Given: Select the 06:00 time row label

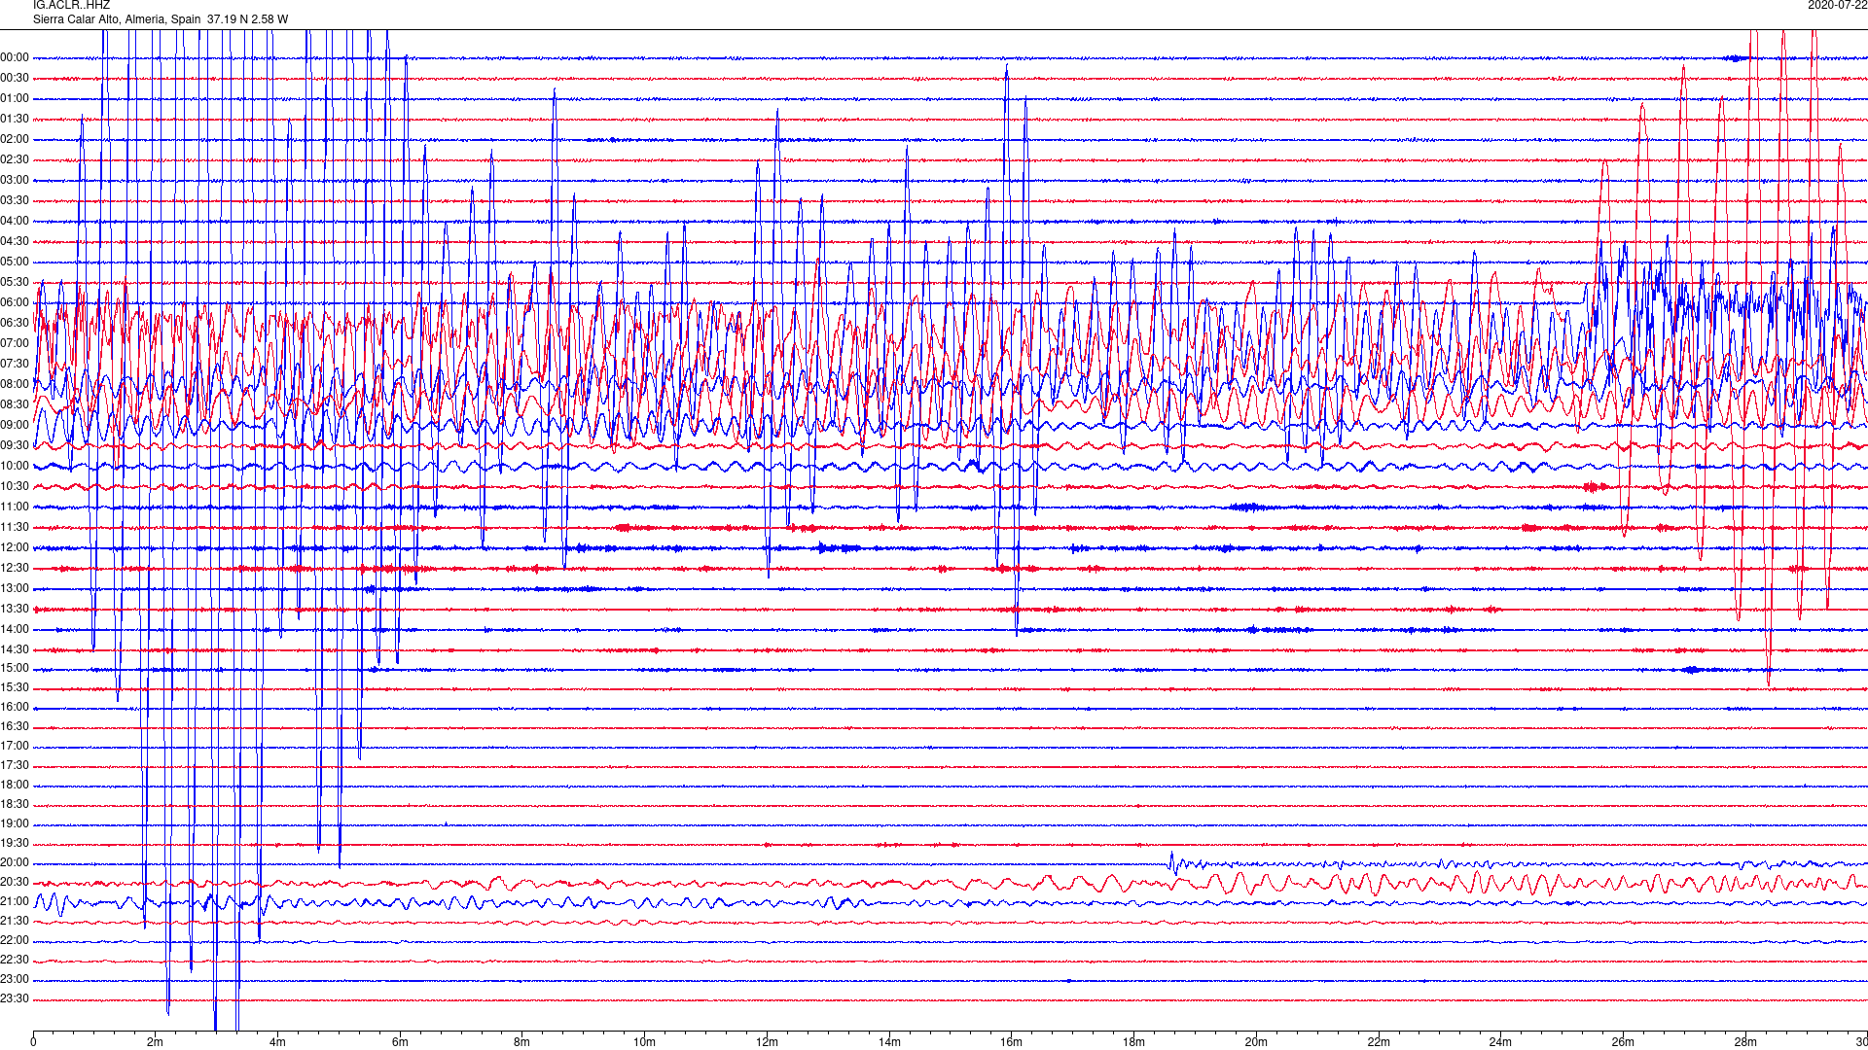Looking at the screenshot, I should (15, 303).
